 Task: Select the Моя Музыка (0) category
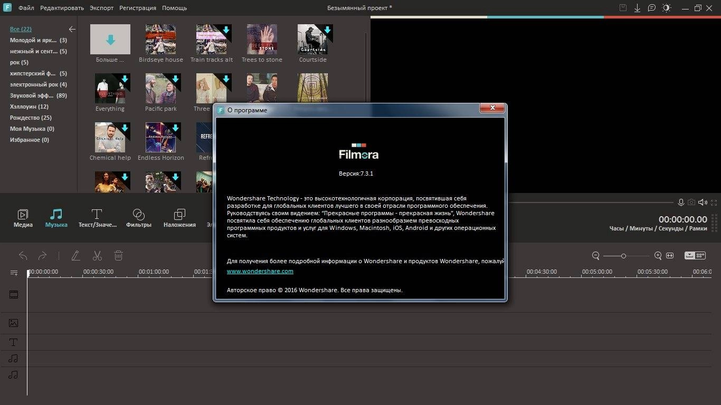pyautogui.click(x=32, y=129)
